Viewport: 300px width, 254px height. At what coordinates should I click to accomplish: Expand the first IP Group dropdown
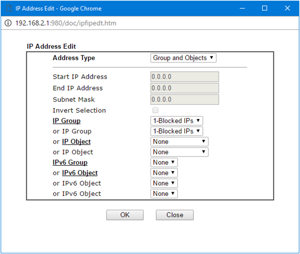(x=177, y=121)
